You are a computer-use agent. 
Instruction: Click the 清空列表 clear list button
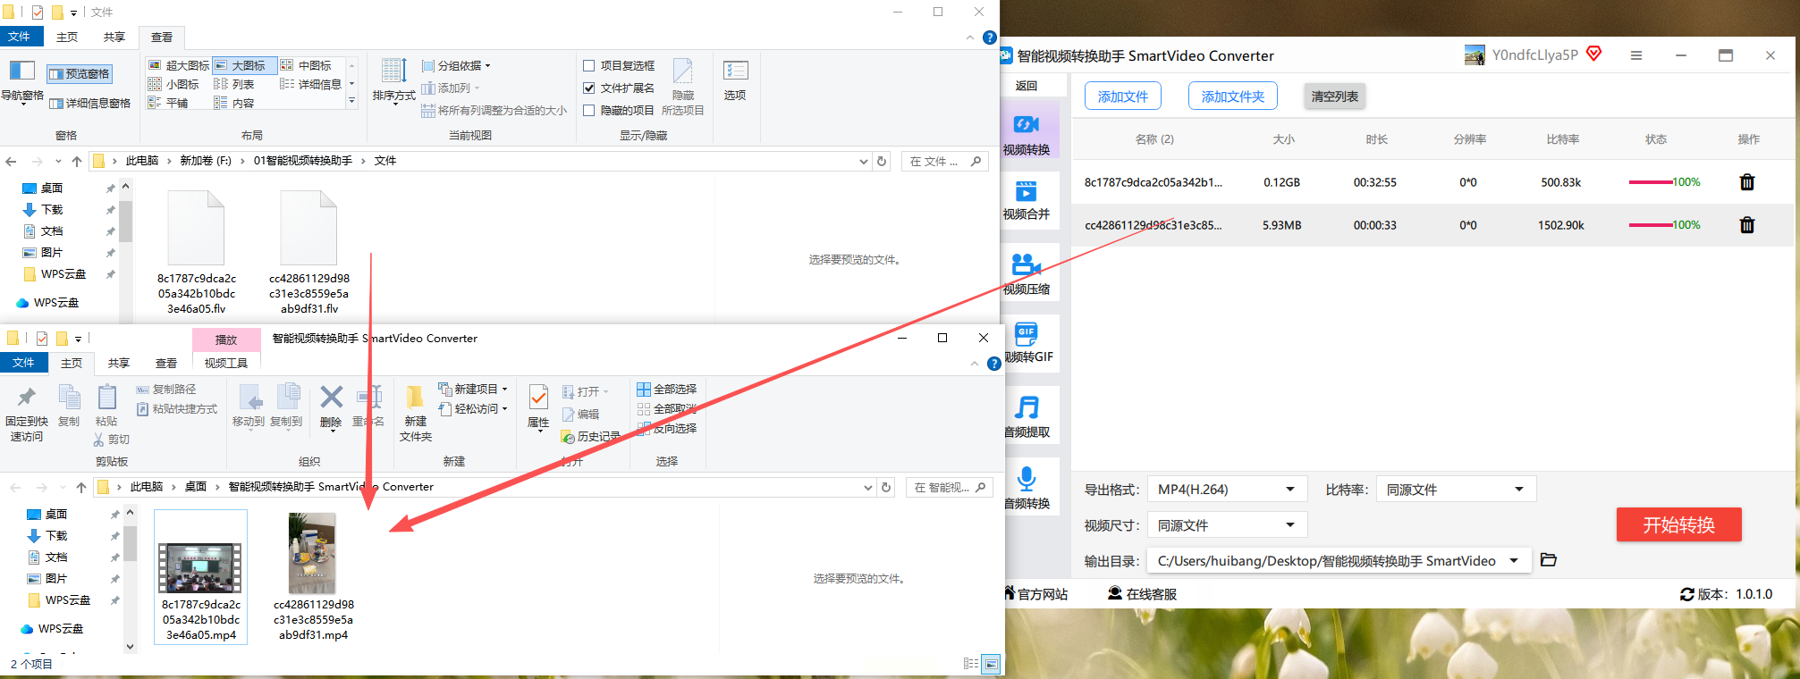(1335, 96)
